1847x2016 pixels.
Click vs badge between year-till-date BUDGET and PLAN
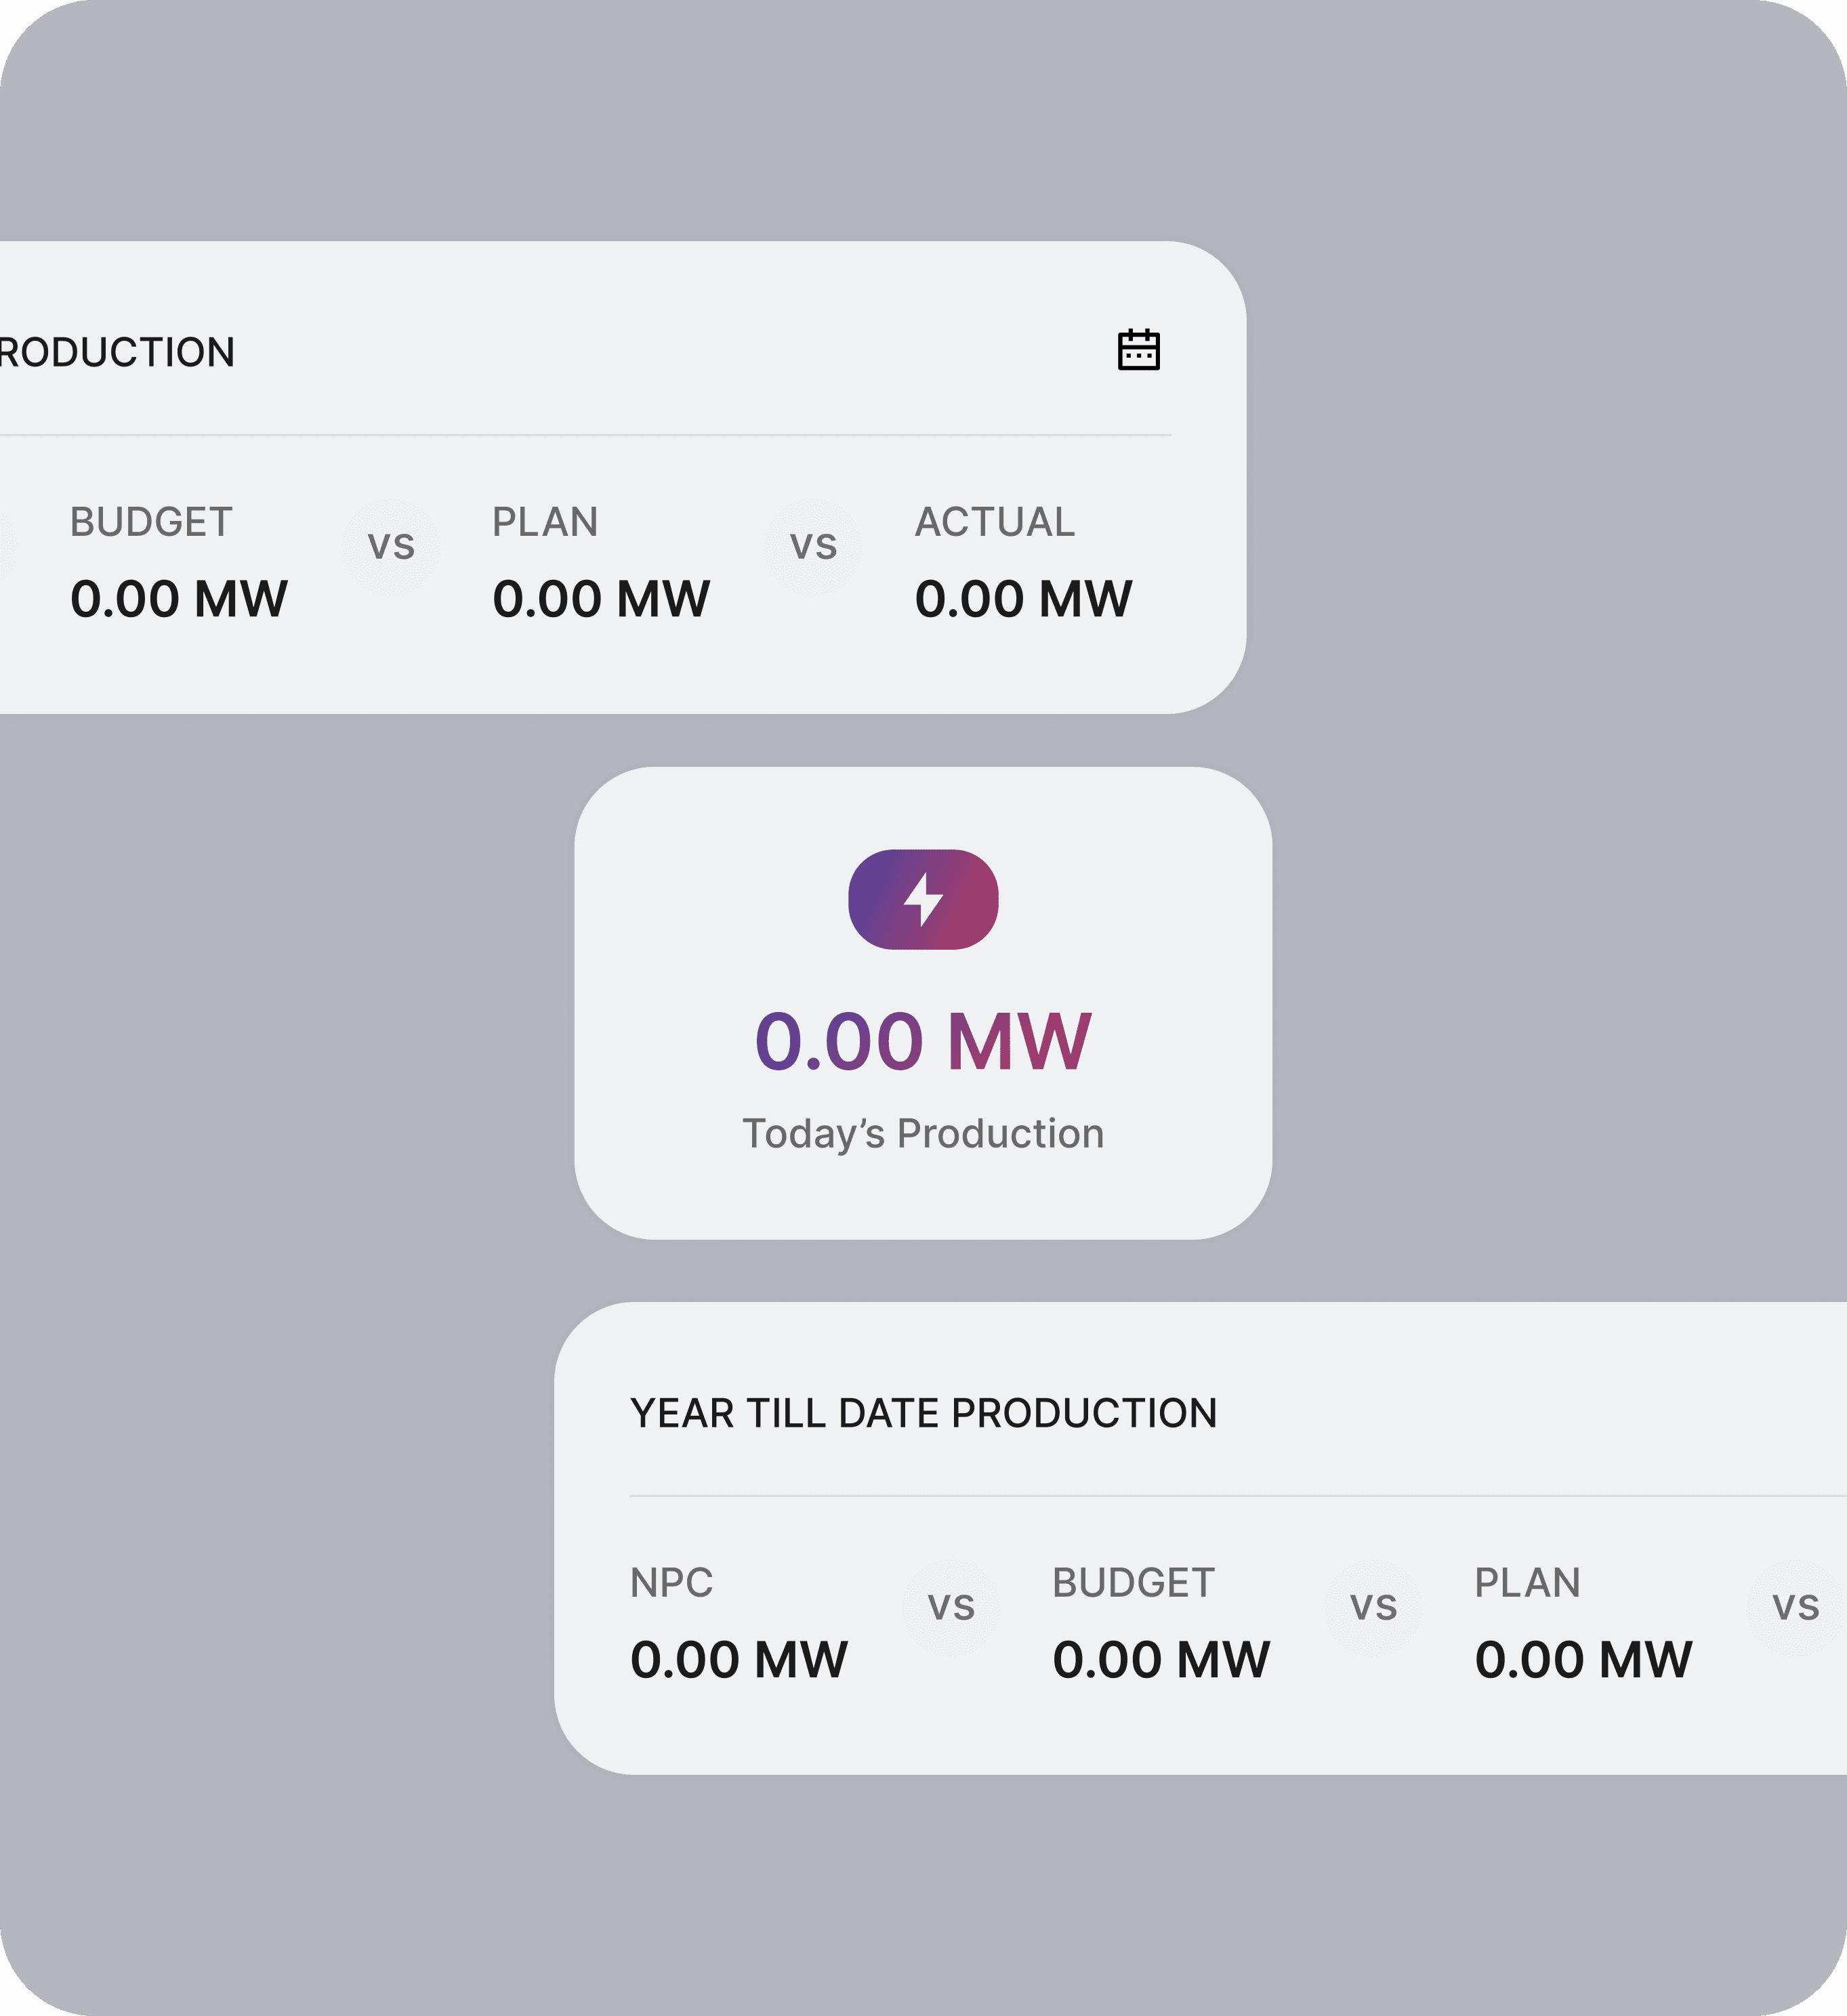(x=1373, y=1607)
